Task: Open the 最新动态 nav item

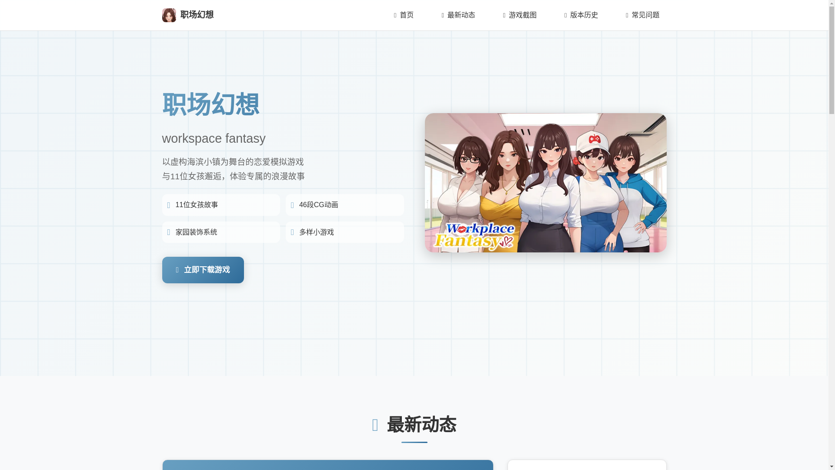Action: click(458, 15)
